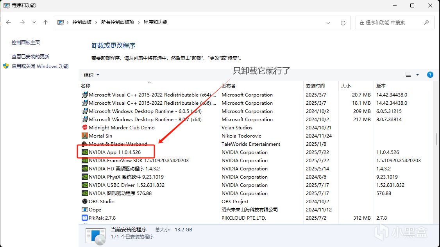Select Windows Desktop Runtime 8.0.7 icon
Image resolution: width=440 pixels, height=247 pixels.
pos(84,119)
